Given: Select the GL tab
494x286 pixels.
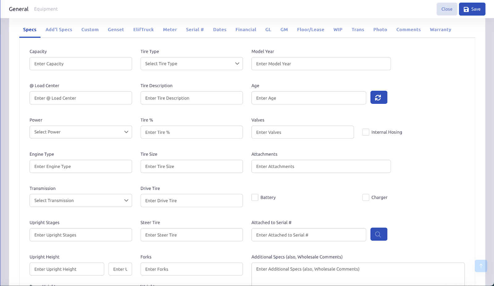Looking at the screenshot, I should (268, 30).
